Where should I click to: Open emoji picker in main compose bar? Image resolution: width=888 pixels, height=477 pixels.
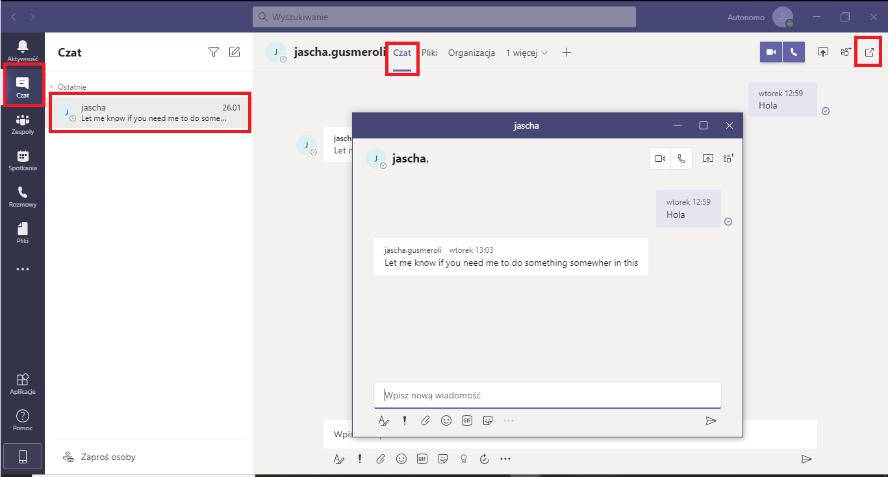[401, 459]
